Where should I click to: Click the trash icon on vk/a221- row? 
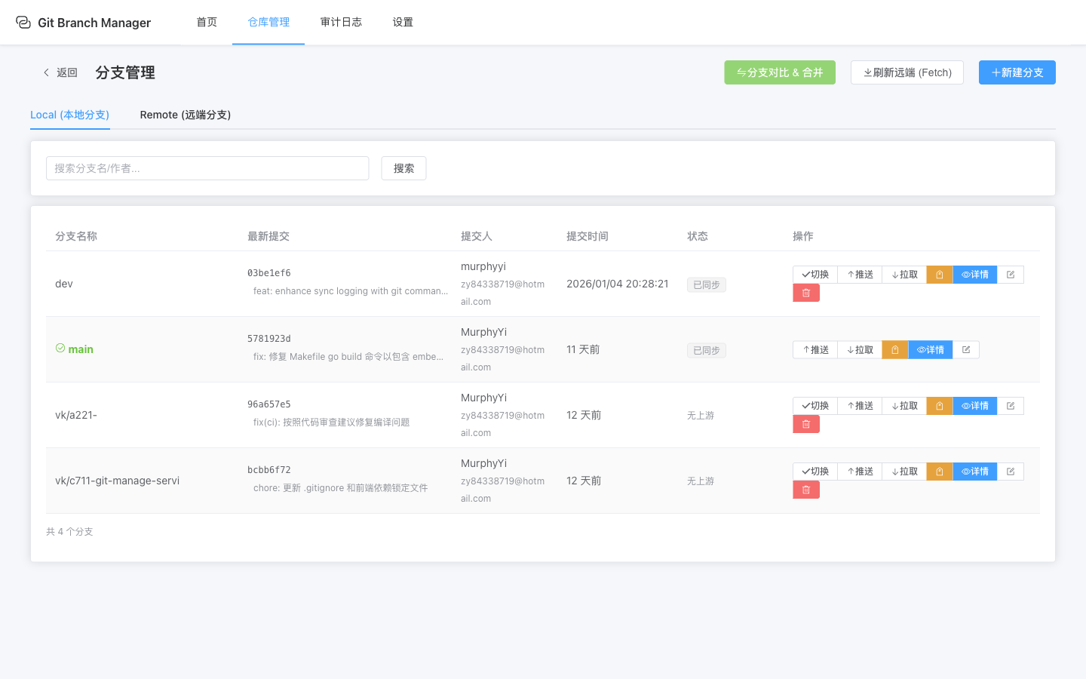pos(806,423)
